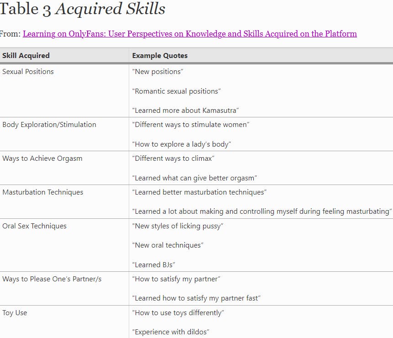This screenshot has width=393, height=338.
Task: Click the "How to satisfy my partner" quote
Action: pyautogui.click(x=176, y=279)
